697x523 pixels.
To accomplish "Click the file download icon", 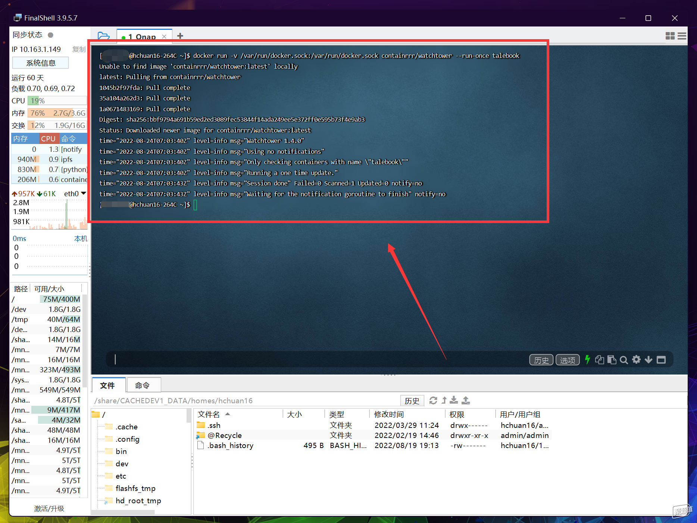I will pyautogui.click(x=454, y=400).
